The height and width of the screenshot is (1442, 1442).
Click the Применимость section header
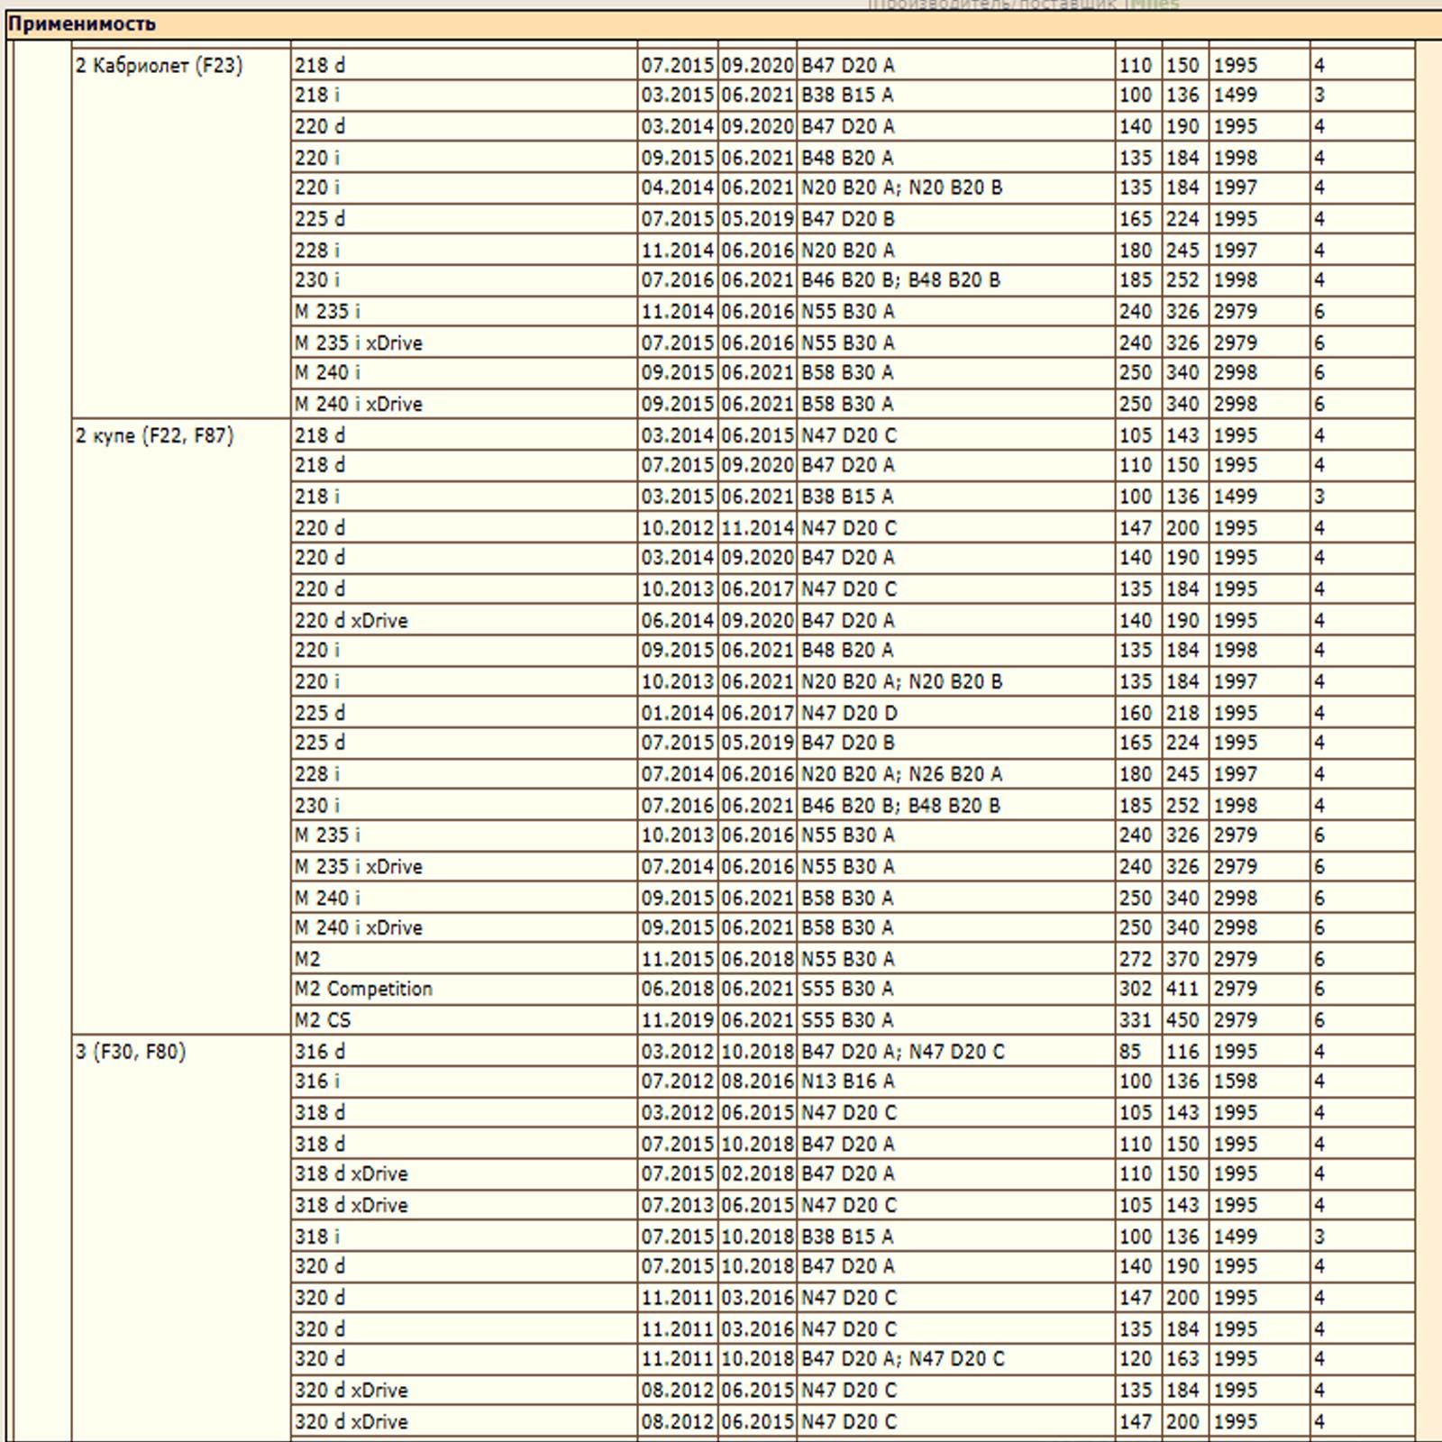(x=81, y=24)
